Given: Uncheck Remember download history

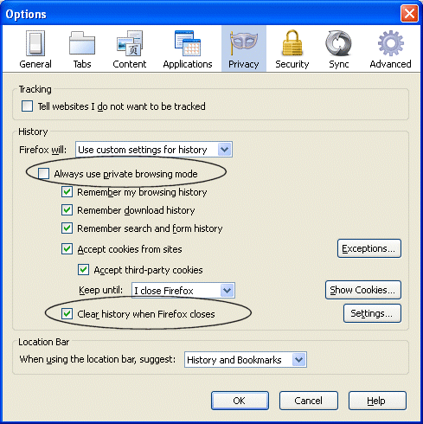Looking at the screenshot, I should [67, 210].
